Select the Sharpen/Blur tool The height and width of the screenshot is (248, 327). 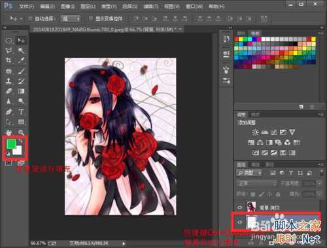coord(9,101)
